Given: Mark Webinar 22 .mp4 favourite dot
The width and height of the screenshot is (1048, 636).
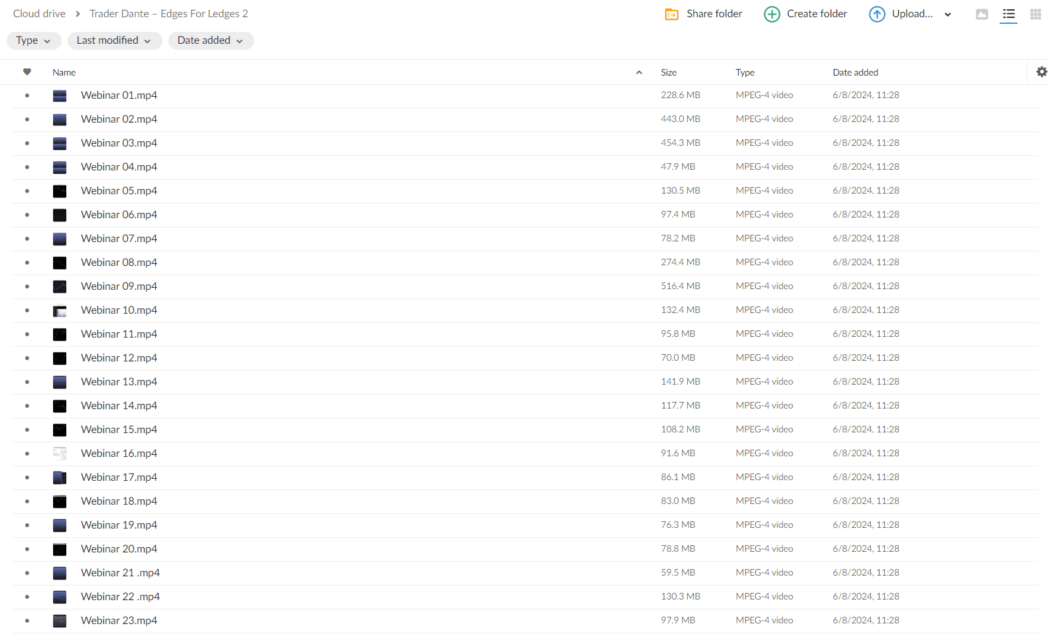Looking at the screenshot, I should [27, 597].
